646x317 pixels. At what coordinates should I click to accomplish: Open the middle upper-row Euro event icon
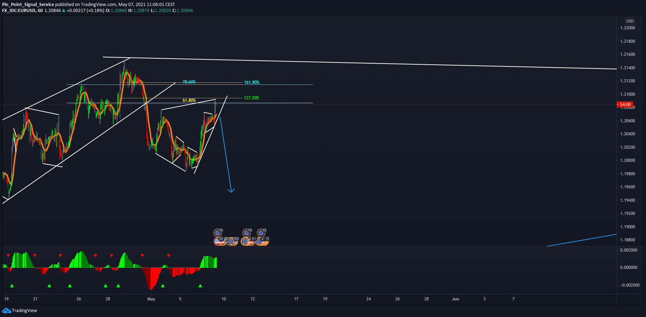(x=246, y=233)
